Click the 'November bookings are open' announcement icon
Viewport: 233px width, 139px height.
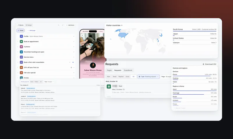pyautogui.click(x=21, y=52)
